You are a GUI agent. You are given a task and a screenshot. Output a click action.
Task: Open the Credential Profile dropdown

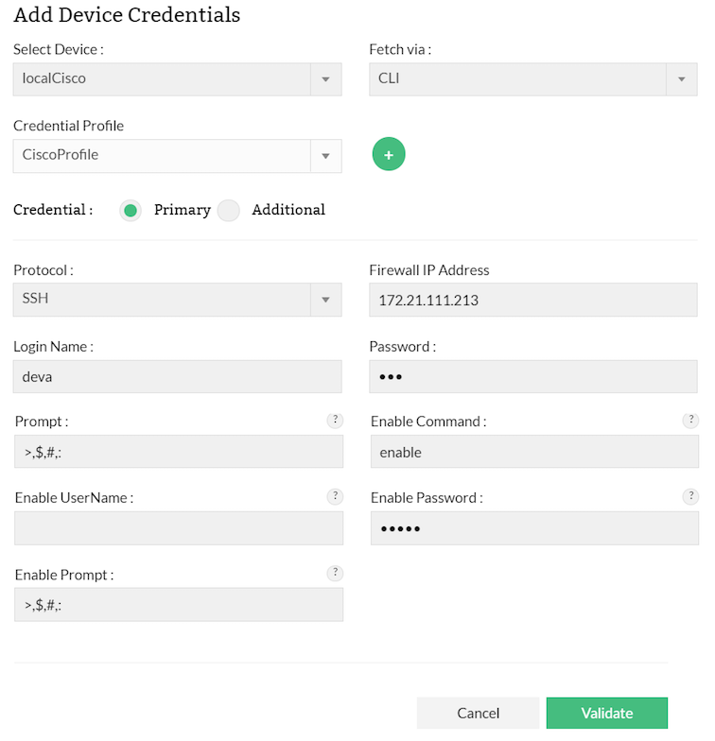177,155
